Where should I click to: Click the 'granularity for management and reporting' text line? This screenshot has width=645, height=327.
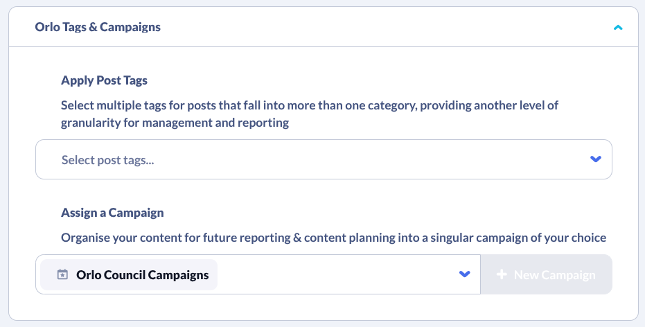click(x=175, y=123)
